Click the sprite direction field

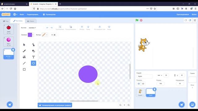click(x=180, y=84)
